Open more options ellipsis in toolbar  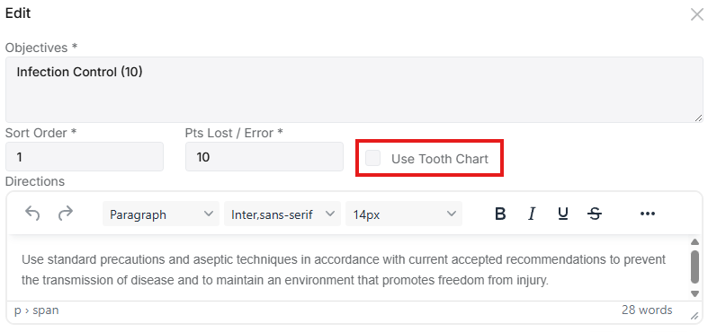(x=648, y=214)
